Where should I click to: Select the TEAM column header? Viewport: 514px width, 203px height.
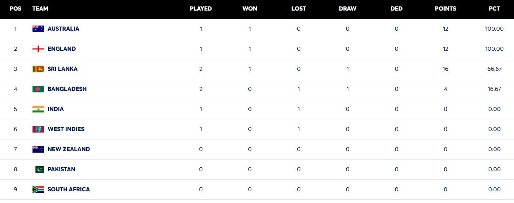pyautogui.click(x=40, y=9)
